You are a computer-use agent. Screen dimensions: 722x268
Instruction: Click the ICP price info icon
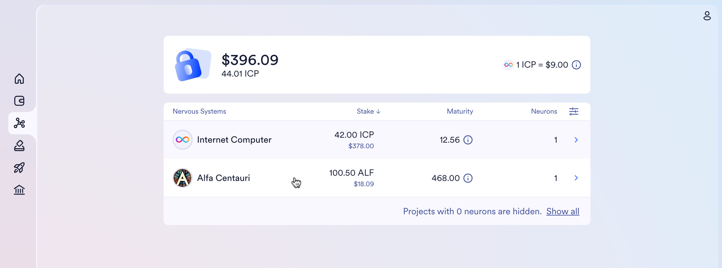(576, 65)
